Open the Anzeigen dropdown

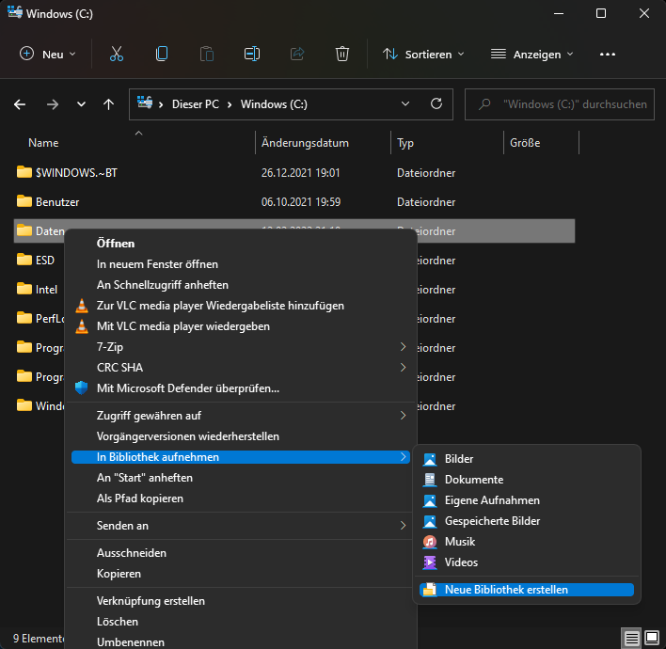click(531, 54)
